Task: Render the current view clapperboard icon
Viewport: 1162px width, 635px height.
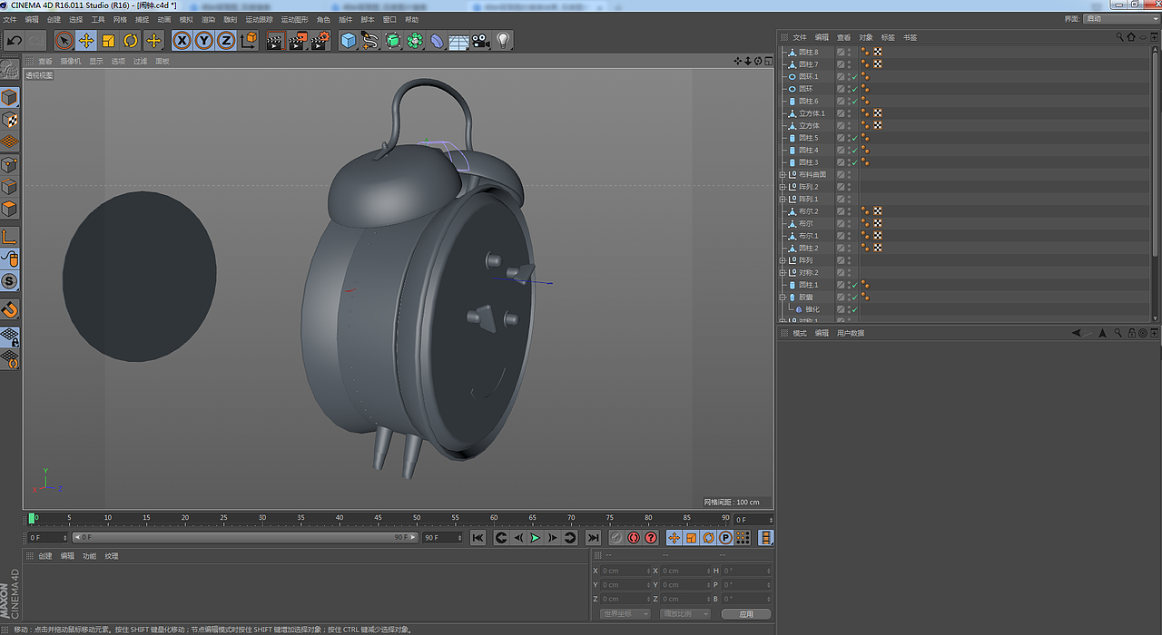Action: click(275, 40)
